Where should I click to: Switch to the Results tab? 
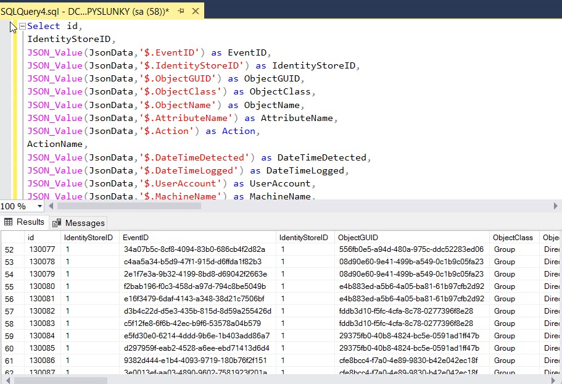[28, 222]
